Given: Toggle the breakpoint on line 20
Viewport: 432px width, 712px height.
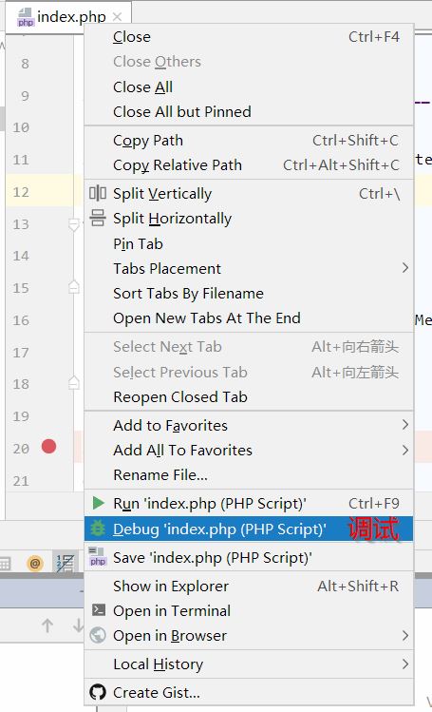Looking at the screenshot, I should pos(48,447).
